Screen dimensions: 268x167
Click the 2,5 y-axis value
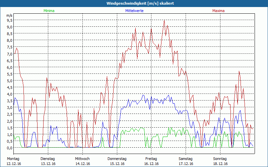pos(10,114)
